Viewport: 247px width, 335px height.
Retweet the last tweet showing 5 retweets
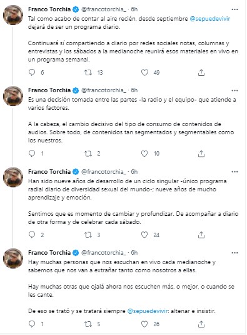tap(88, 324)
